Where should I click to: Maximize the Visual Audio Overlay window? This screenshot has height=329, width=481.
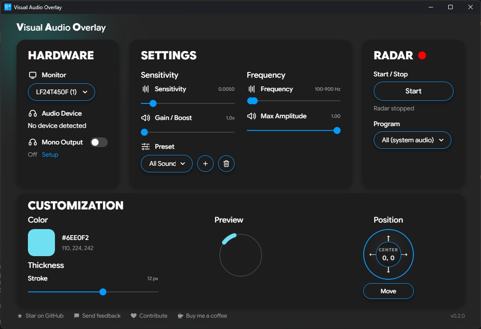pos(450,7)
